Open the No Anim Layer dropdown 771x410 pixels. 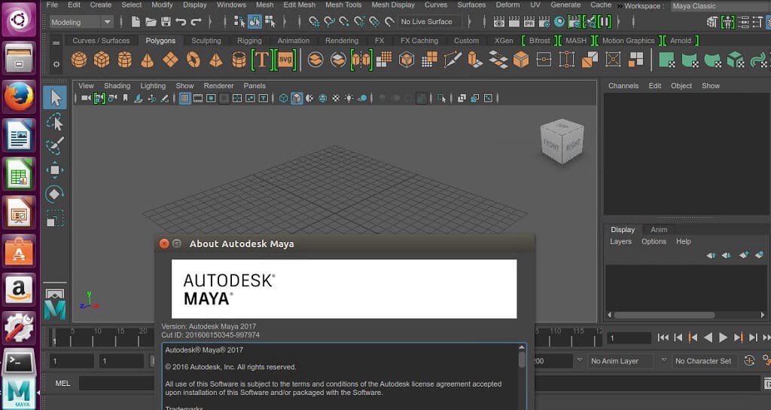(x=621, y=361)
